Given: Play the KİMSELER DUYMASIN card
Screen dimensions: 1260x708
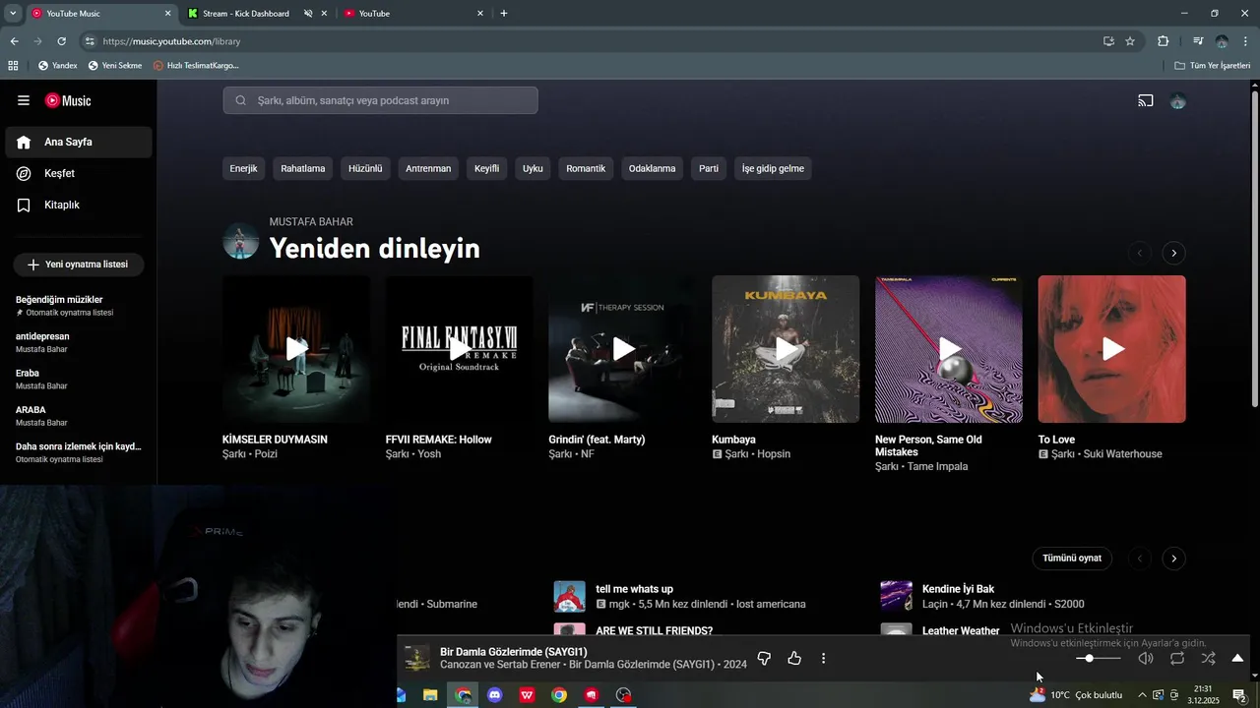Looking at the screenshot, I should coord(296,349).
